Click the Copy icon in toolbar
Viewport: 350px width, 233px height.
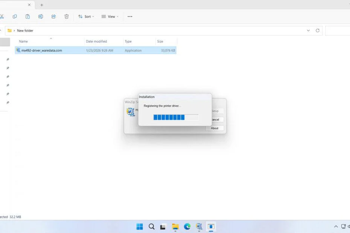tap(15, 17)
